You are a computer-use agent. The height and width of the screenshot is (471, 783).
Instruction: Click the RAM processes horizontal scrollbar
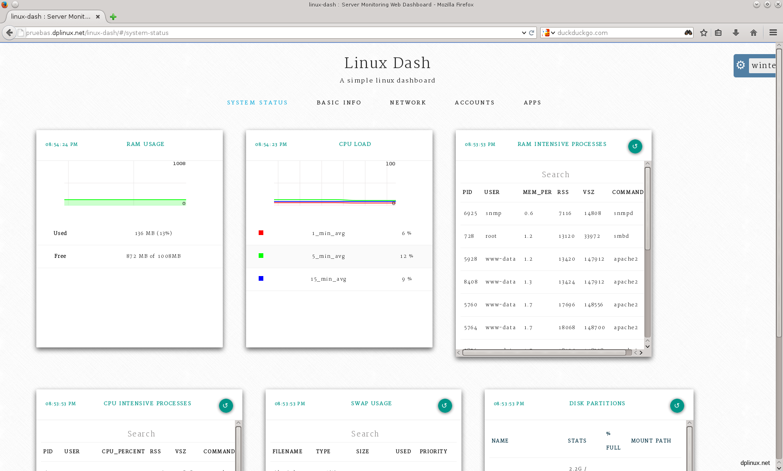coord(544,353)
